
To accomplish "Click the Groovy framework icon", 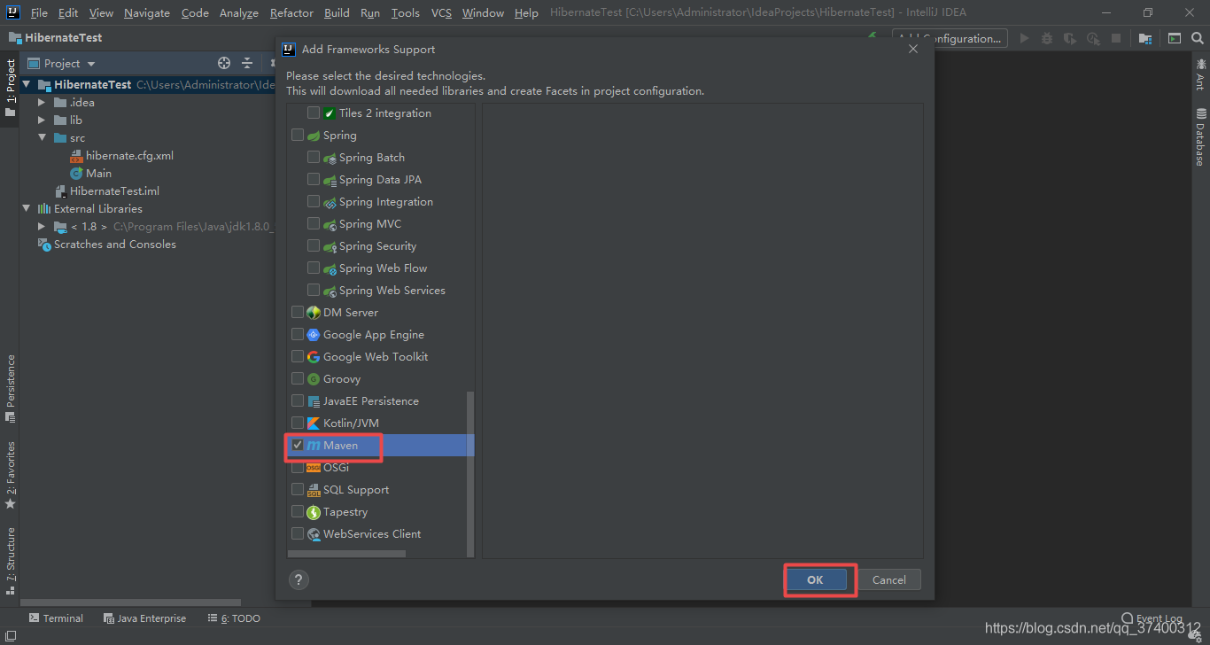I will coord(314,379).
